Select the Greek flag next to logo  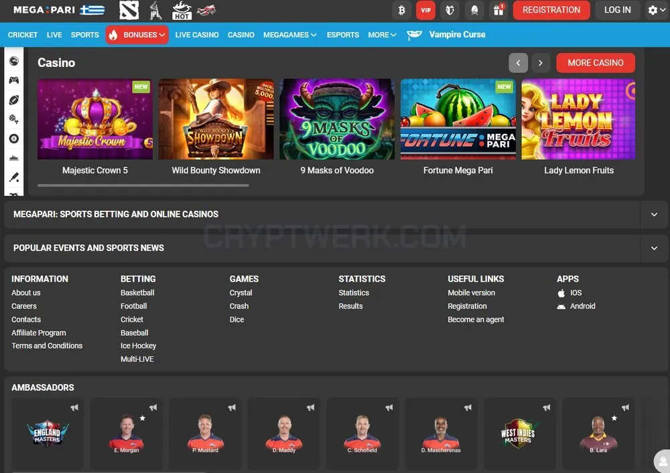(92, 10)
